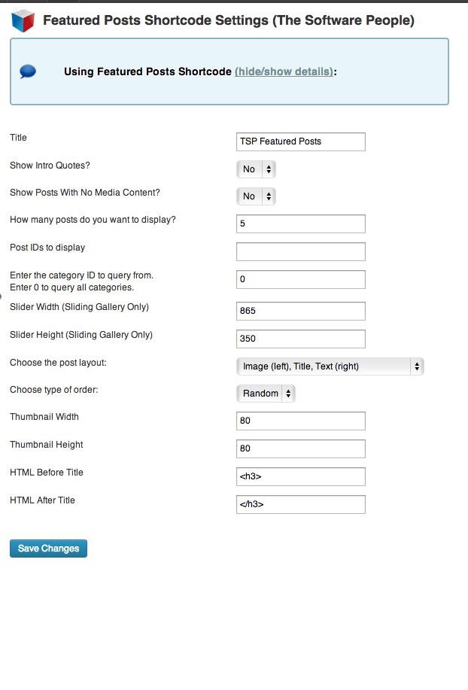Click the Save Changes button
Image resolution: width=468 pixels, height=690 pixels.
(48, 549)
